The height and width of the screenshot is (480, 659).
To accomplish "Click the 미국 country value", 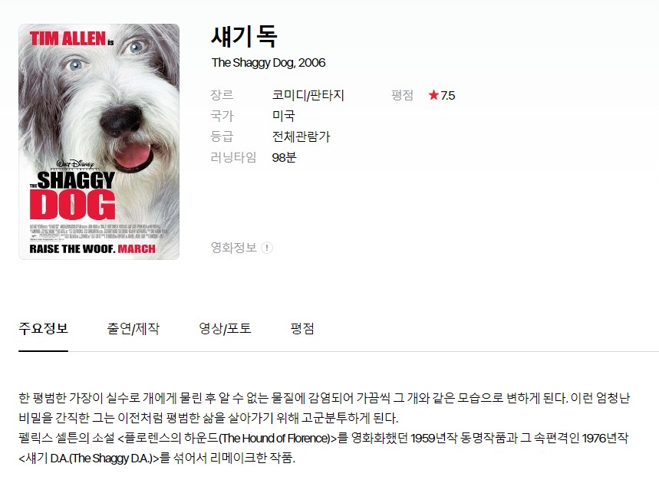I will (284, 116).
